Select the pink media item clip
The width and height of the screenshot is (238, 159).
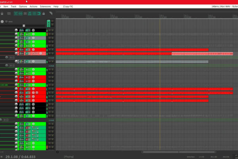[202, 54]
